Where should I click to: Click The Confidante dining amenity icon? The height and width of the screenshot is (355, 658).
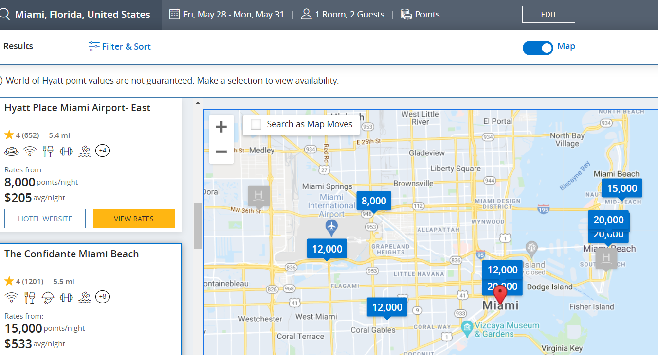coord(30,297)
